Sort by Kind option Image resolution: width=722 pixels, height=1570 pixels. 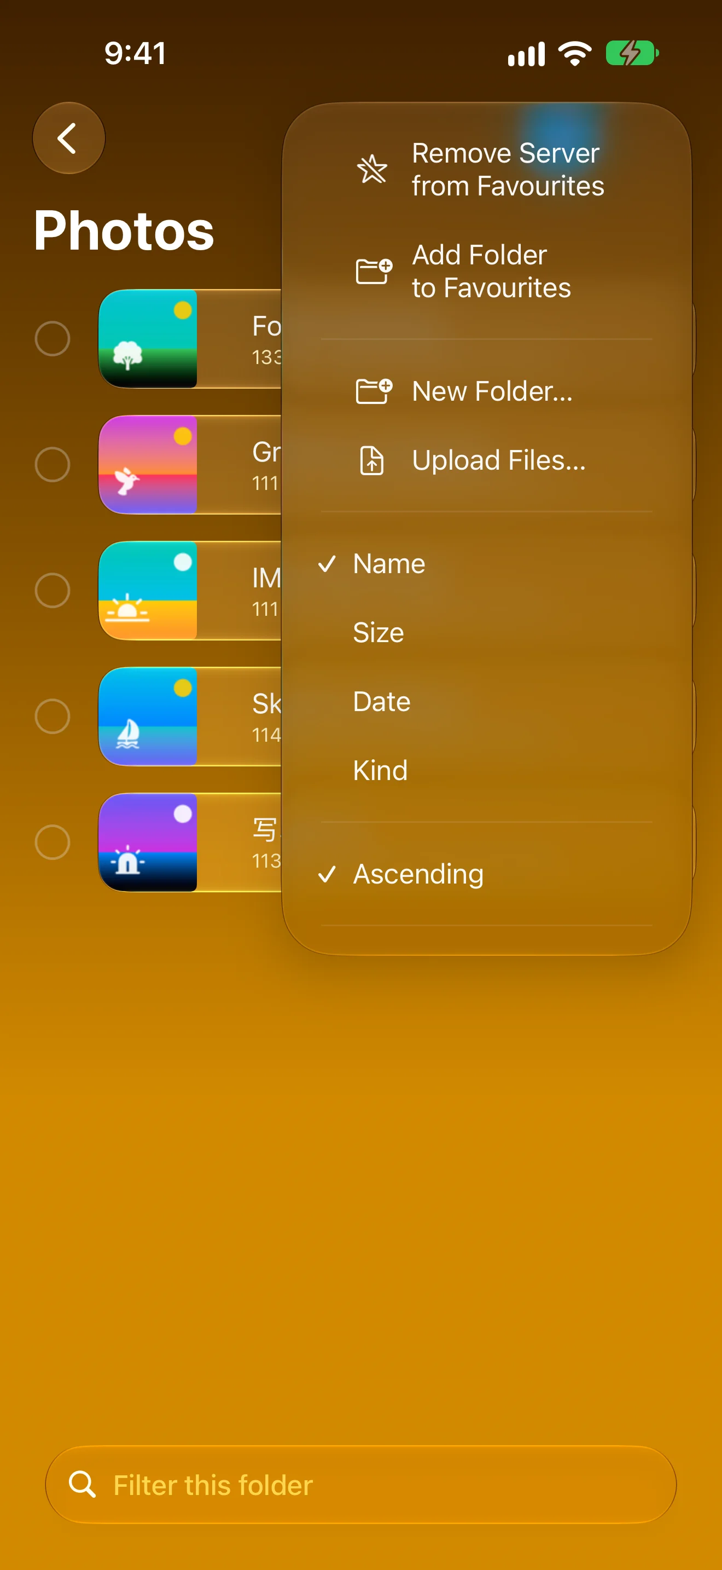point(486,770)
